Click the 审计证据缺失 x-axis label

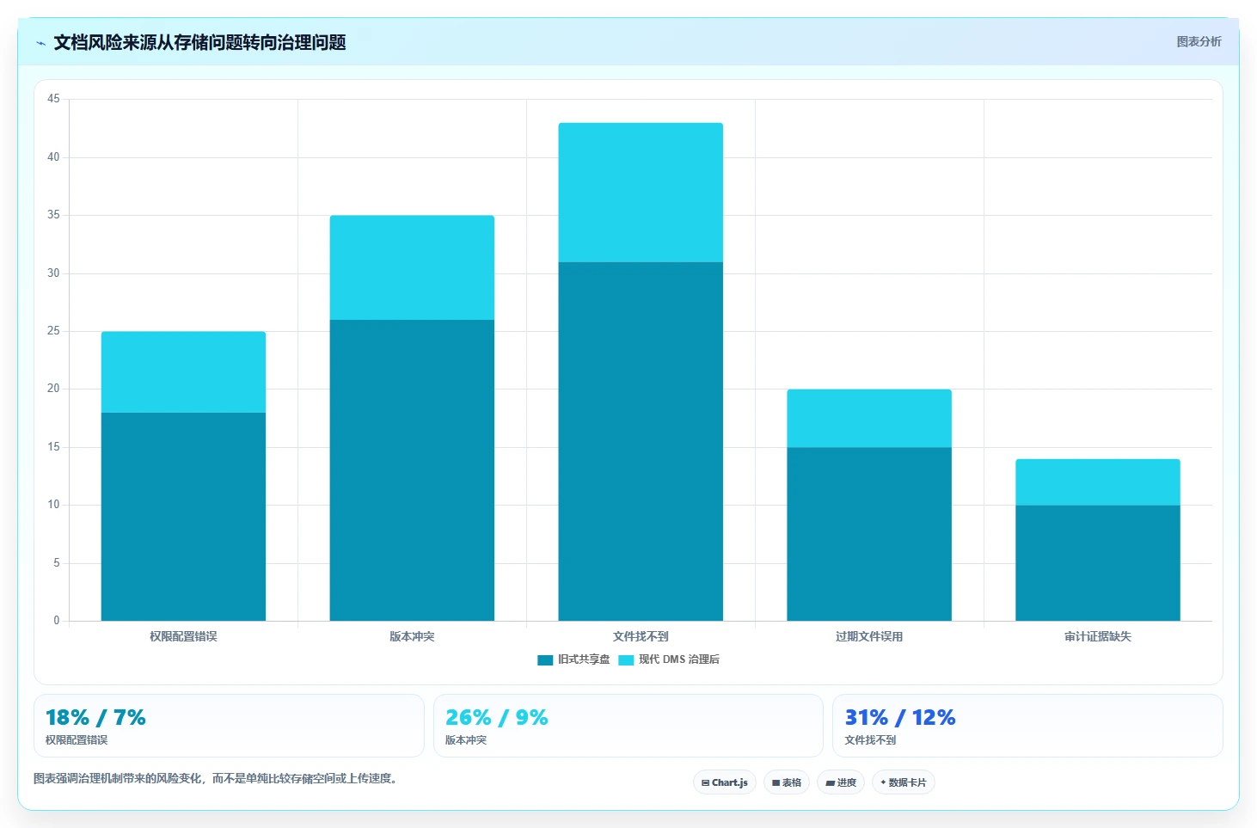tap(1098, 636)
